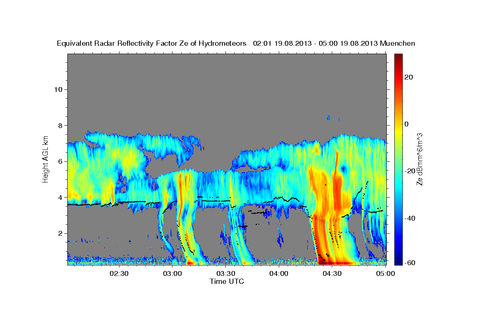Click the '03:30' time axis label
The image size is (478, 318).
pyautogui.click(x=226, y=273)
